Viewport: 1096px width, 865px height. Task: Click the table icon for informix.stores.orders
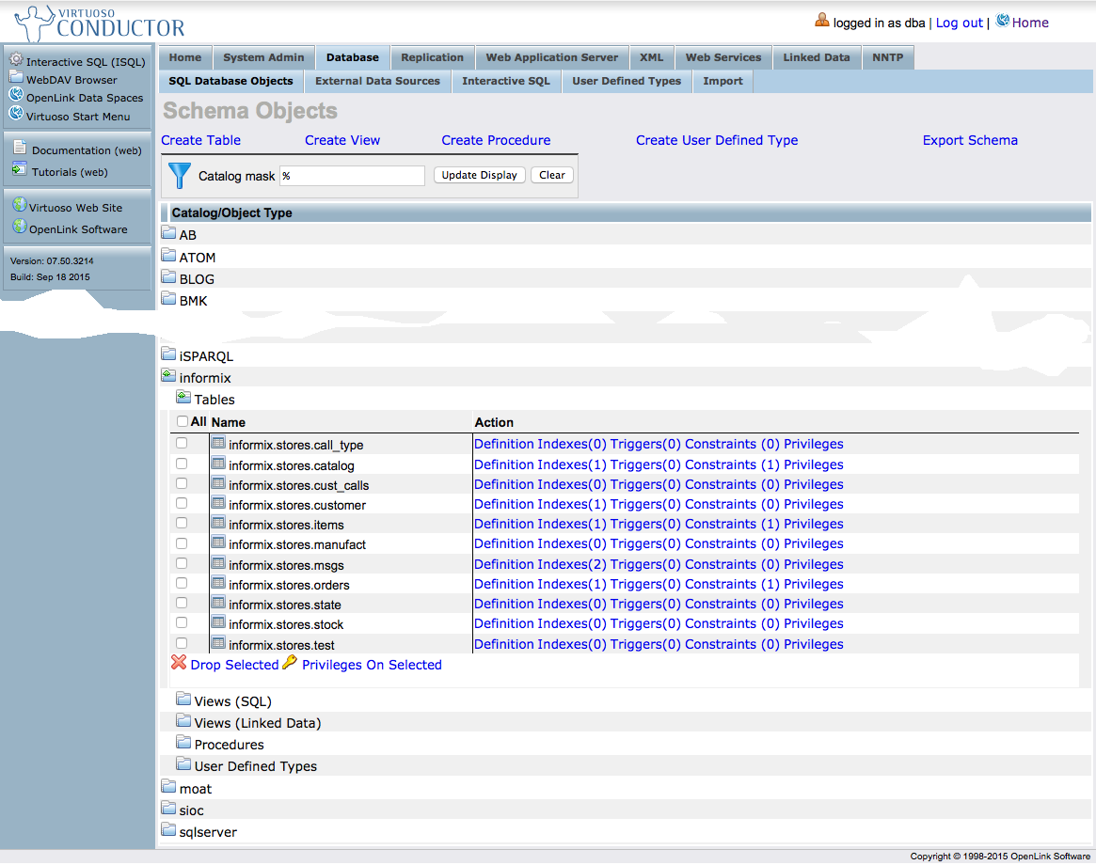coord(218,584)
